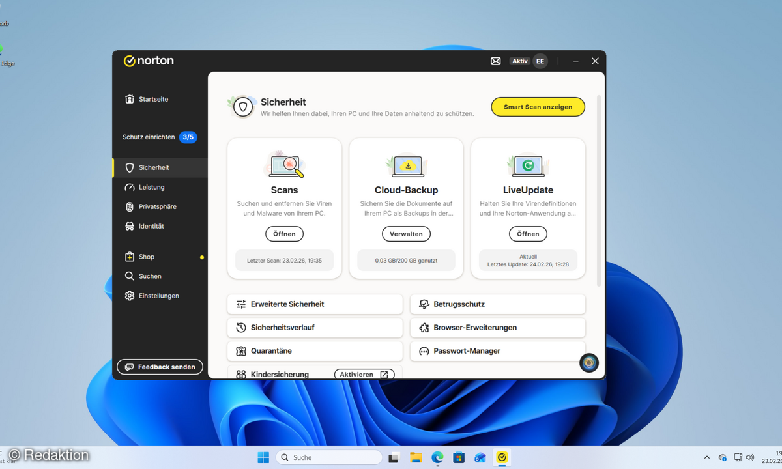Screen dimensions: 782x469
Task: Open the Quarantäne section
Action: pos(314,351)
